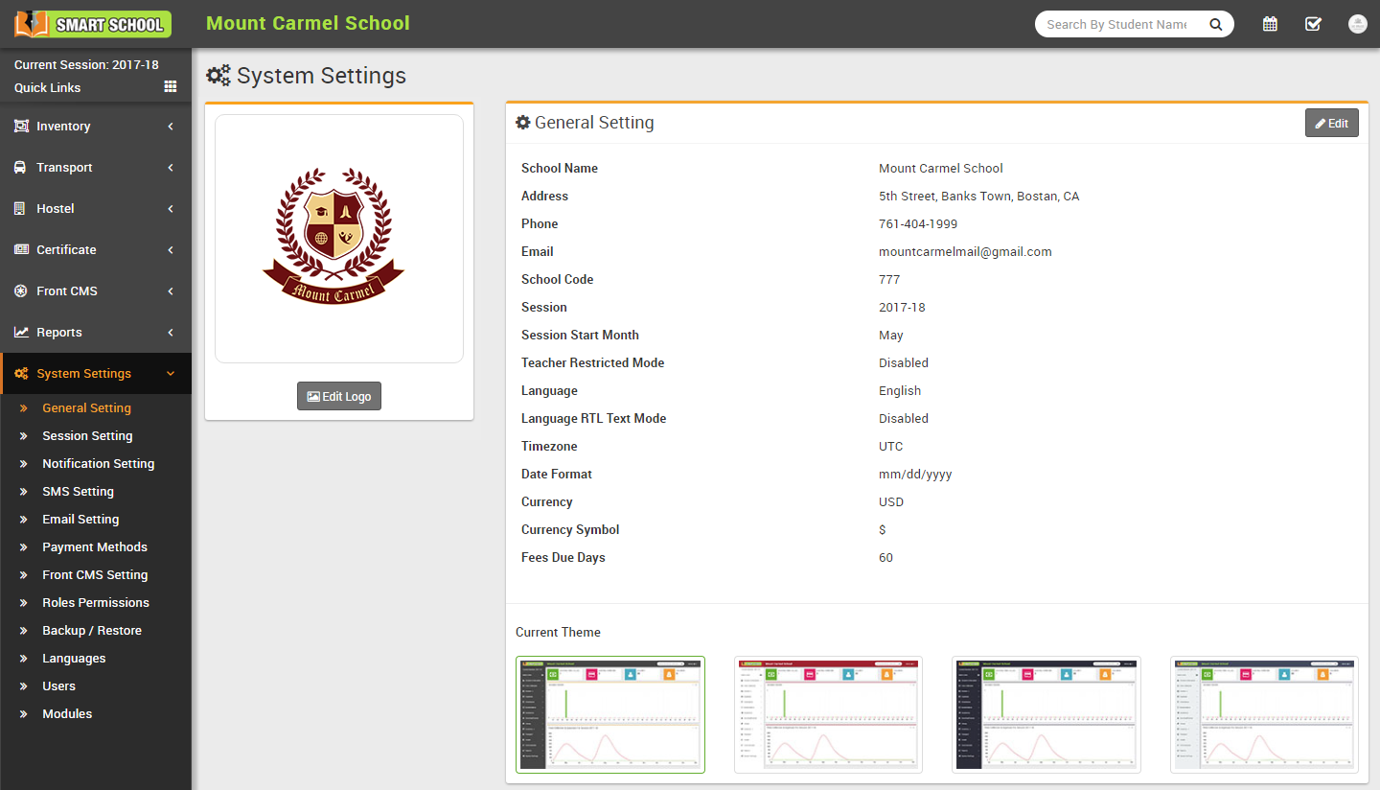
Task: Open the task checklist icon in header
Action: [1313, 24]
